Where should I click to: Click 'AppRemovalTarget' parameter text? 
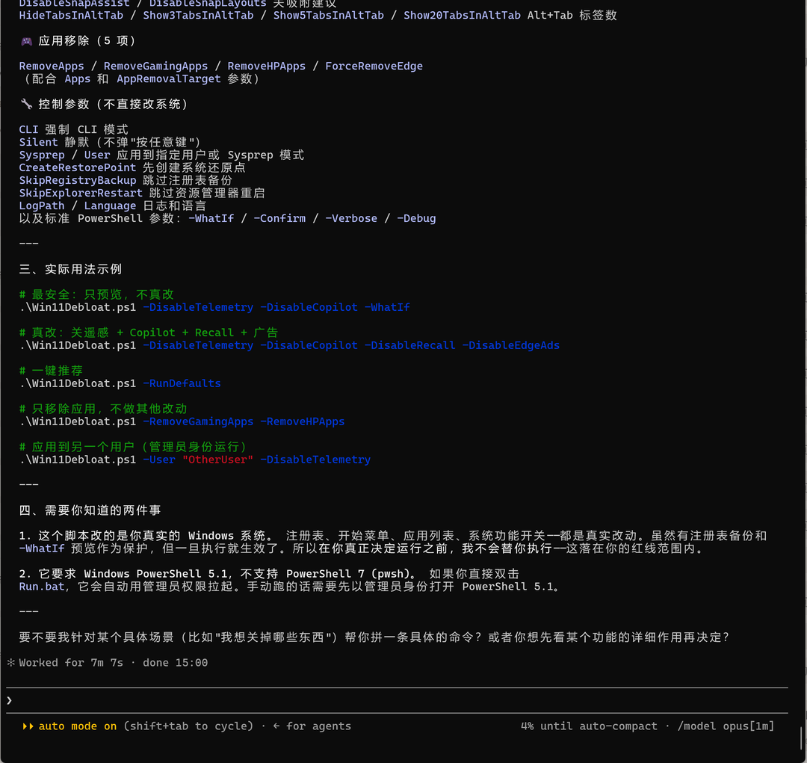(x=168, y=78)
